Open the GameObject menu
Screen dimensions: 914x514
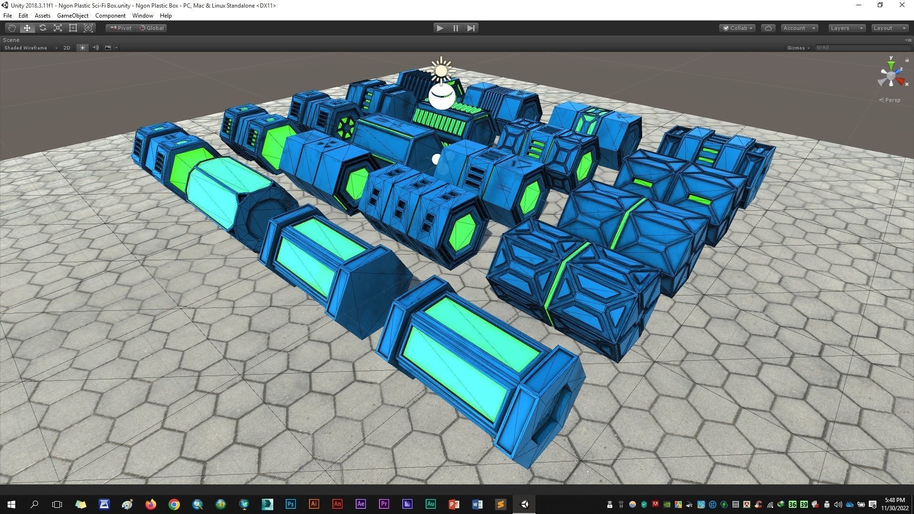(72, 16)
